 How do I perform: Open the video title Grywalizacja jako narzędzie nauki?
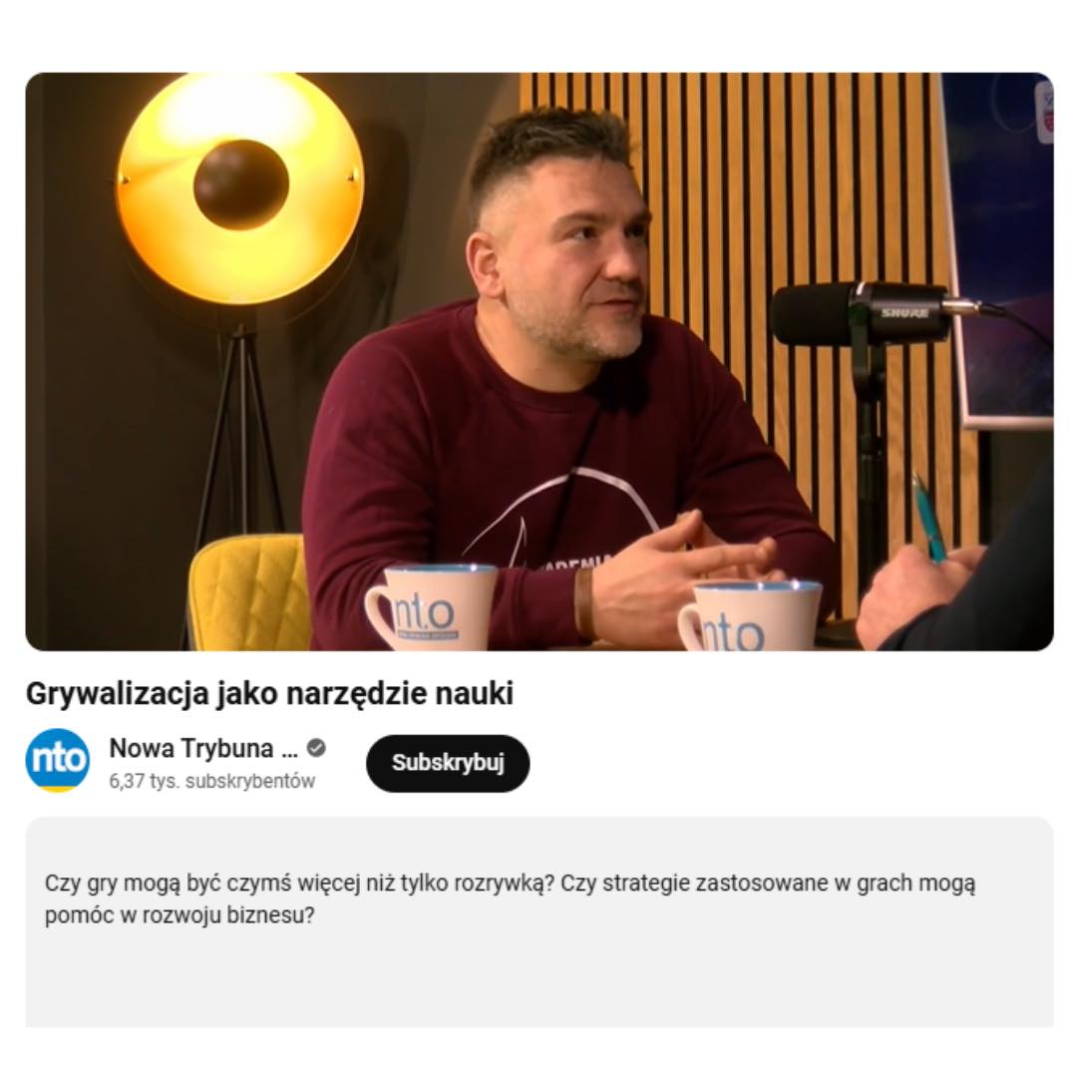pos(269,693)
